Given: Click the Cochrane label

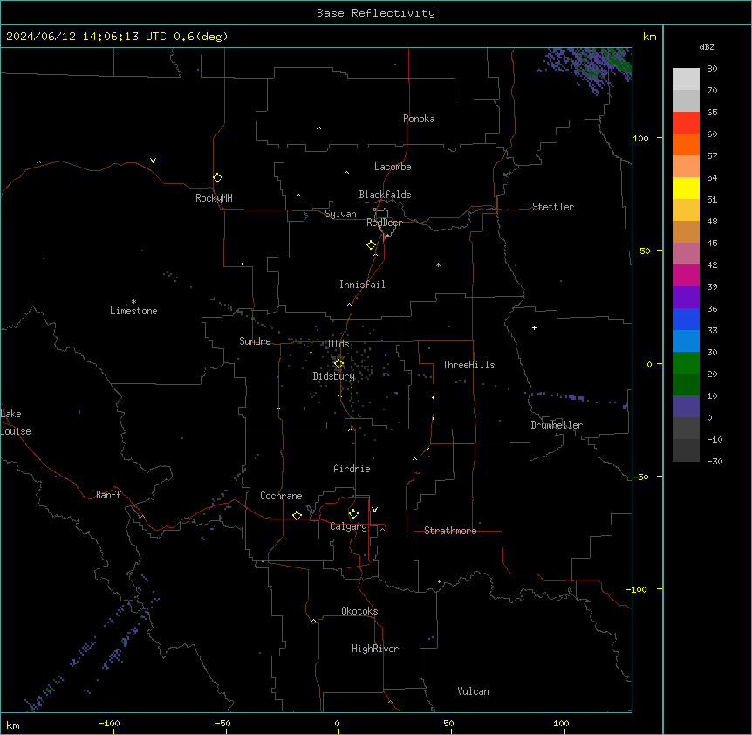Looking at the screenshot, I should tap(281, 496).
